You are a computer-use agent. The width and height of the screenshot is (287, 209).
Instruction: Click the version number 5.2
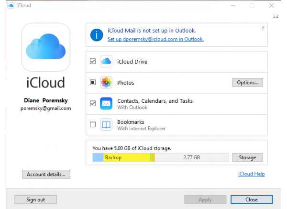(x=276, y=16)
